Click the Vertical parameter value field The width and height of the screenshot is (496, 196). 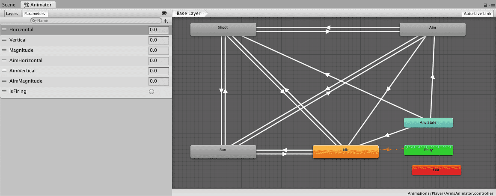(158, 40)
